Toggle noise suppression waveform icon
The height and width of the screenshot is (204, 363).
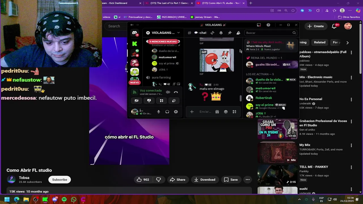168,92
